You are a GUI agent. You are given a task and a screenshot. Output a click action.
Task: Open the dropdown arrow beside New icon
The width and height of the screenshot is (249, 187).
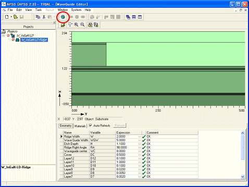coord(11,17)
